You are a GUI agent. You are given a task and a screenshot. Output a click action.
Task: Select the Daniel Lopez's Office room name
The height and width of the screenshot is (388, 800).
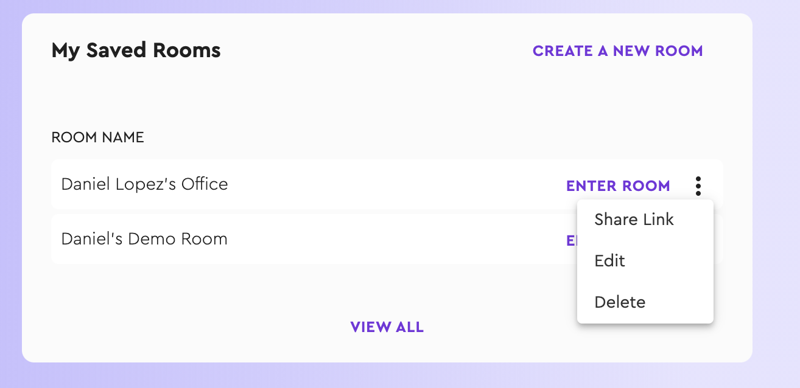pos(144,184)
